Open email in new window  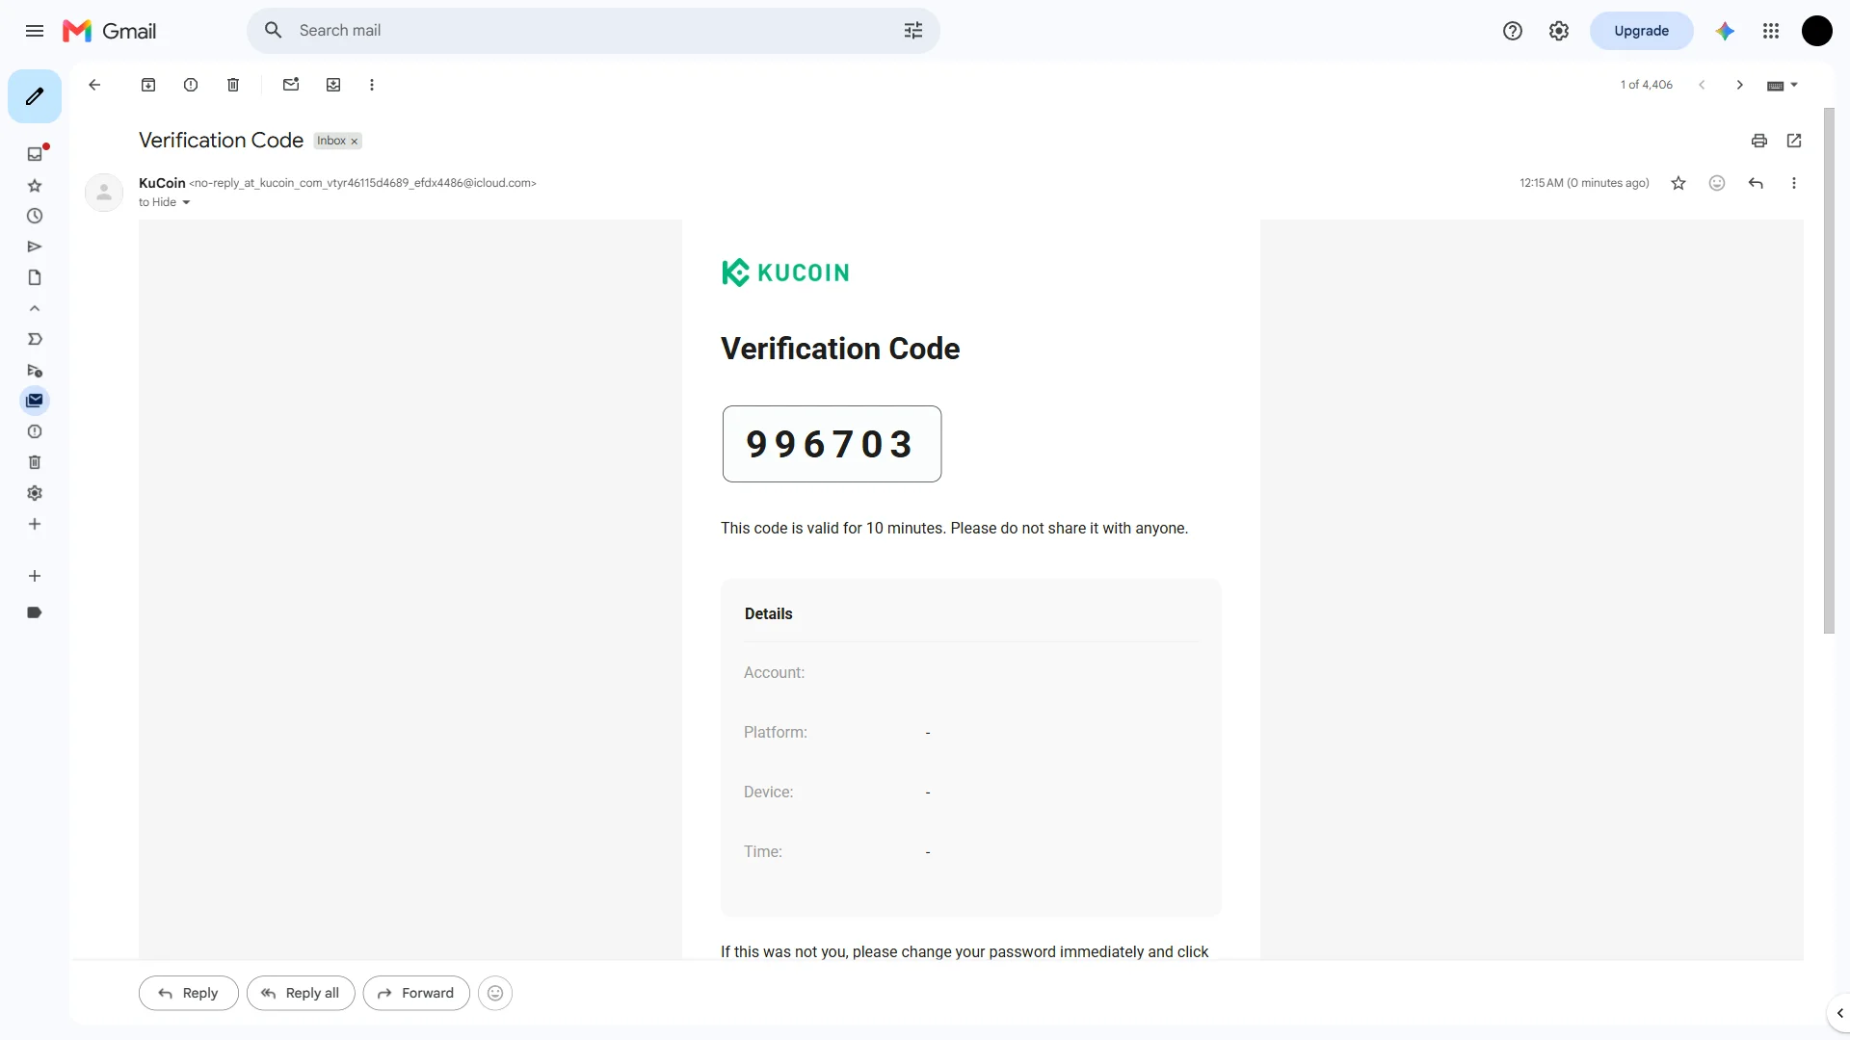(x=1794, y=141)
